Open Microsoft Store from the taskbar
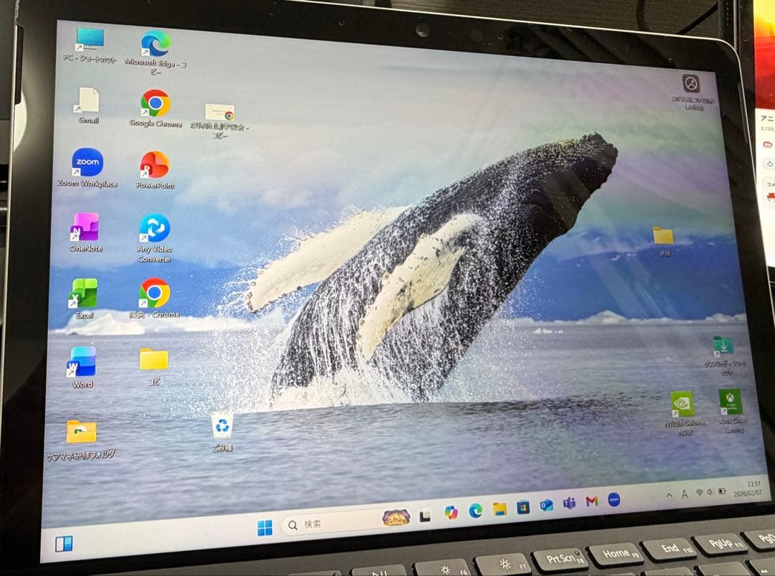Viewport: 775px width, 576px height. point(523,507)
